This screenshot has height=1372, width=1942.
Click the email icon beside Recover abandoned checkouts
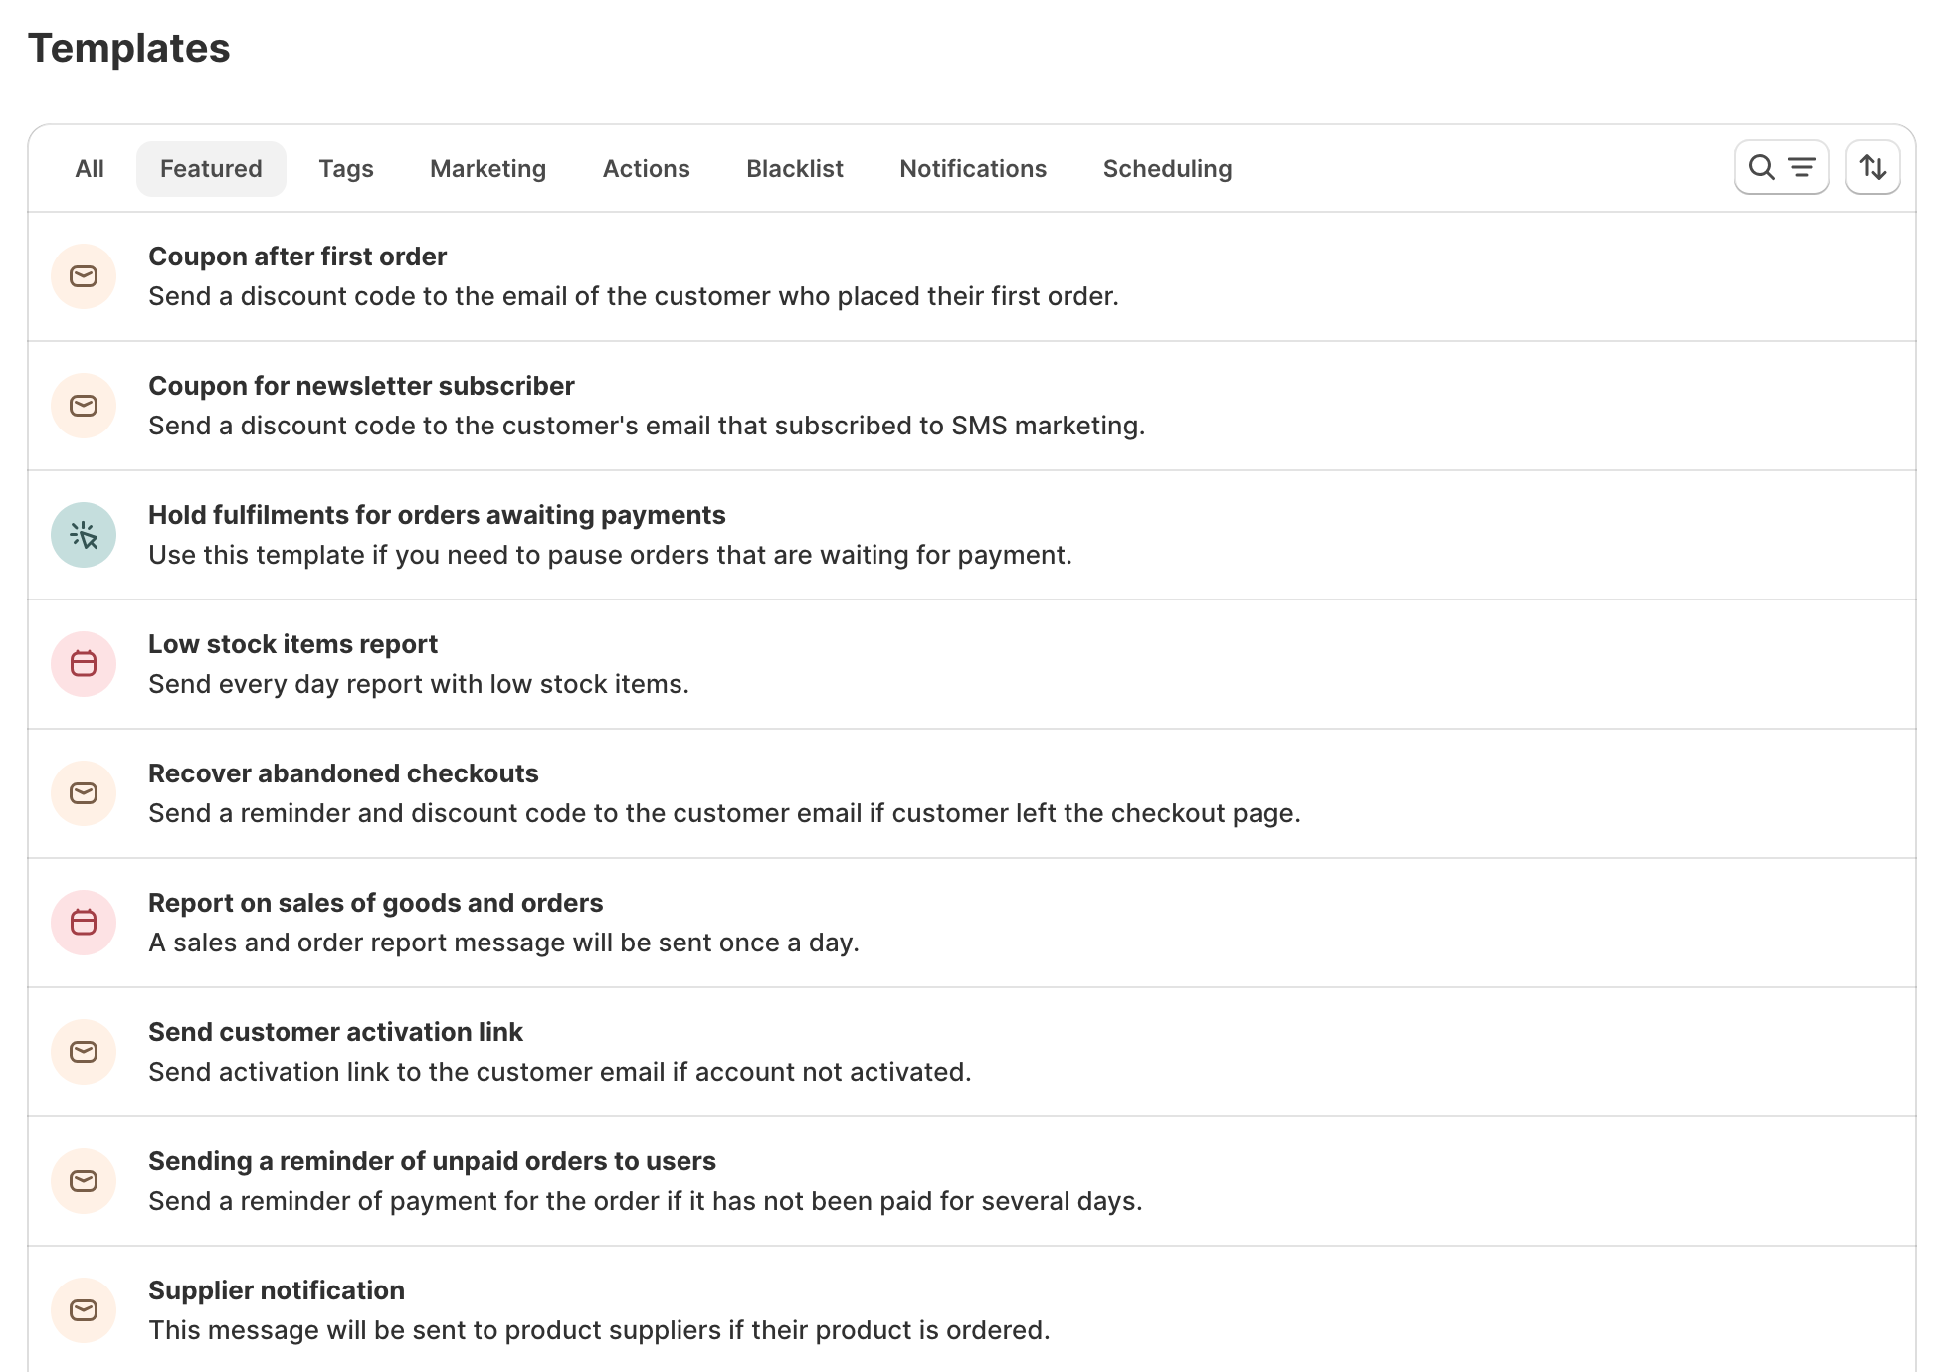tap(84, 792)
